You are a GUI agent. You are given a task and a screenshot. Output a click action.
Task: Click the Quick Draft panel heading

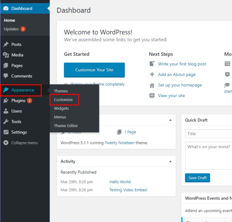[x=196, y=120]
